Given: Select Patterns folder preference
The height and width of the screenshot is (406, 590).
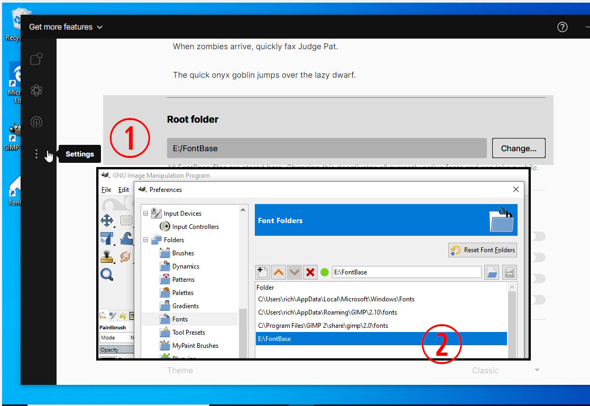Looking at the screenshot, I should 183,279.
